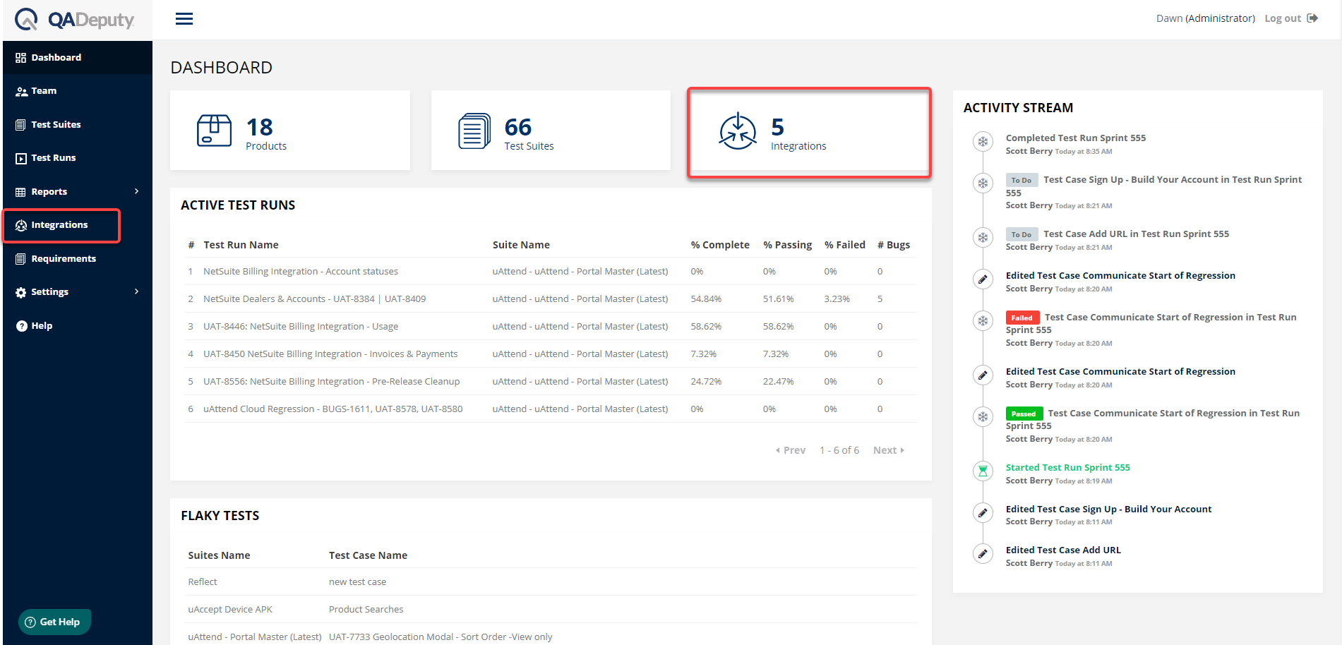The width and height of the screenshot is (1342, 645).
Task: Click flaky test 'Product Searches'
Action: click(x=366, y=610)
